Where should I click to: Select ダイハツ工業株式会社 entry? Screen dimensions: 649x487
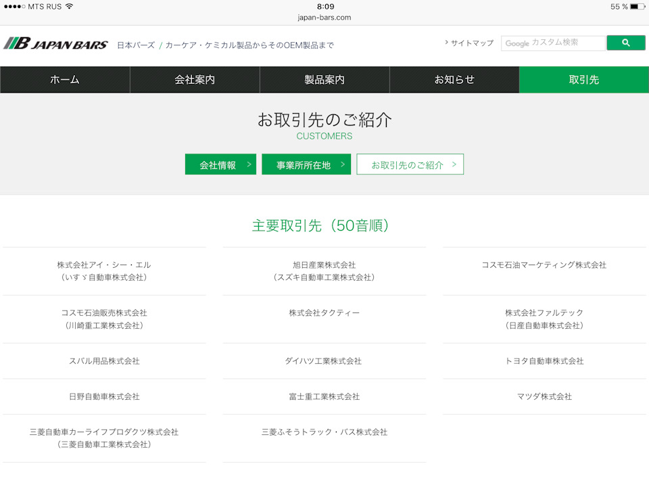point(324,361)
